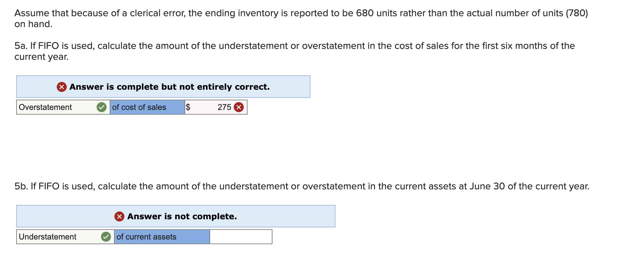
Task: Click red X icon in 'not entirely correct' banner
Action: (62, 87)
